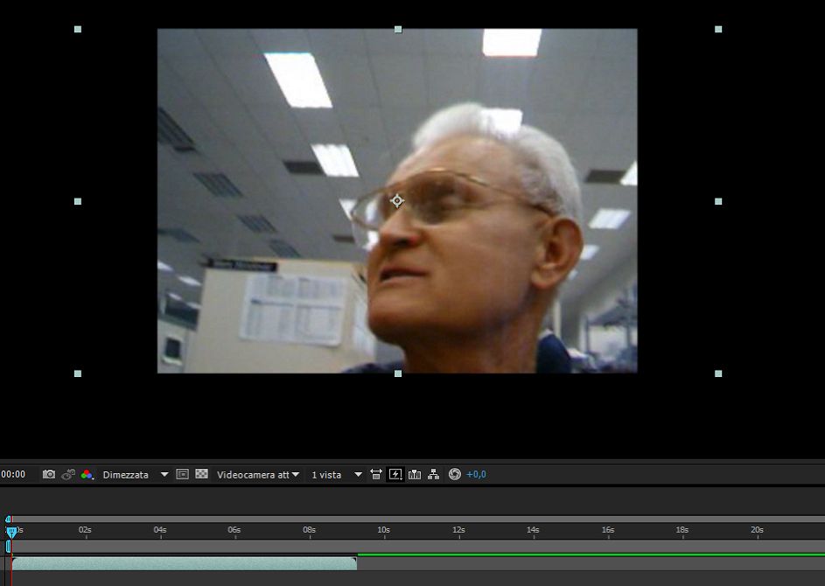
Task: Open the Composition Flowchart icon
Action: (x=434, y=474)
